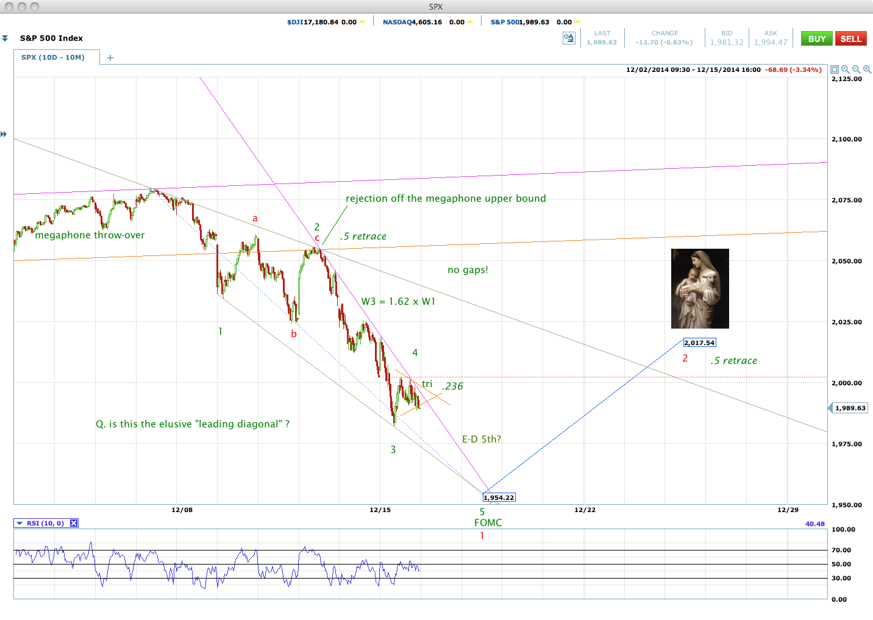The width and height of the screenshot is (873, 620).
Task: Expand the double-right-arrow side panel handle
Action: [4, 134]
